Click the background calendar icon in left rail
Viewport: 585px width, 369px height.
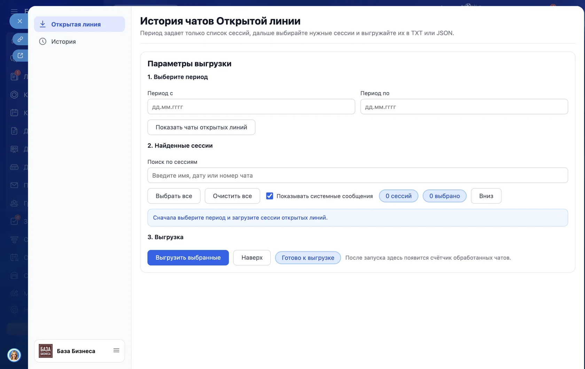point(14,113)
